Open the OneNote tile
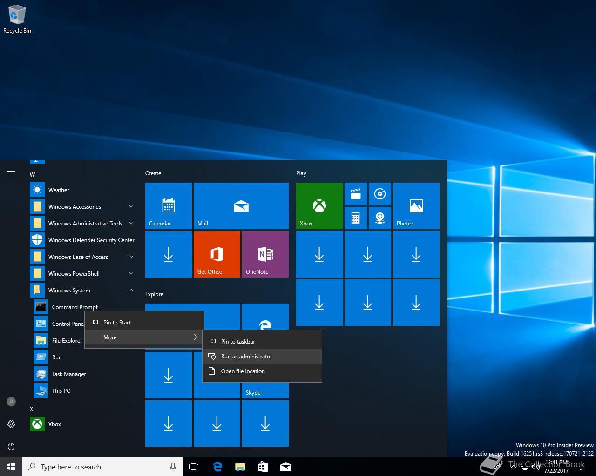This screenshot has height=476, width=596. 265,254
